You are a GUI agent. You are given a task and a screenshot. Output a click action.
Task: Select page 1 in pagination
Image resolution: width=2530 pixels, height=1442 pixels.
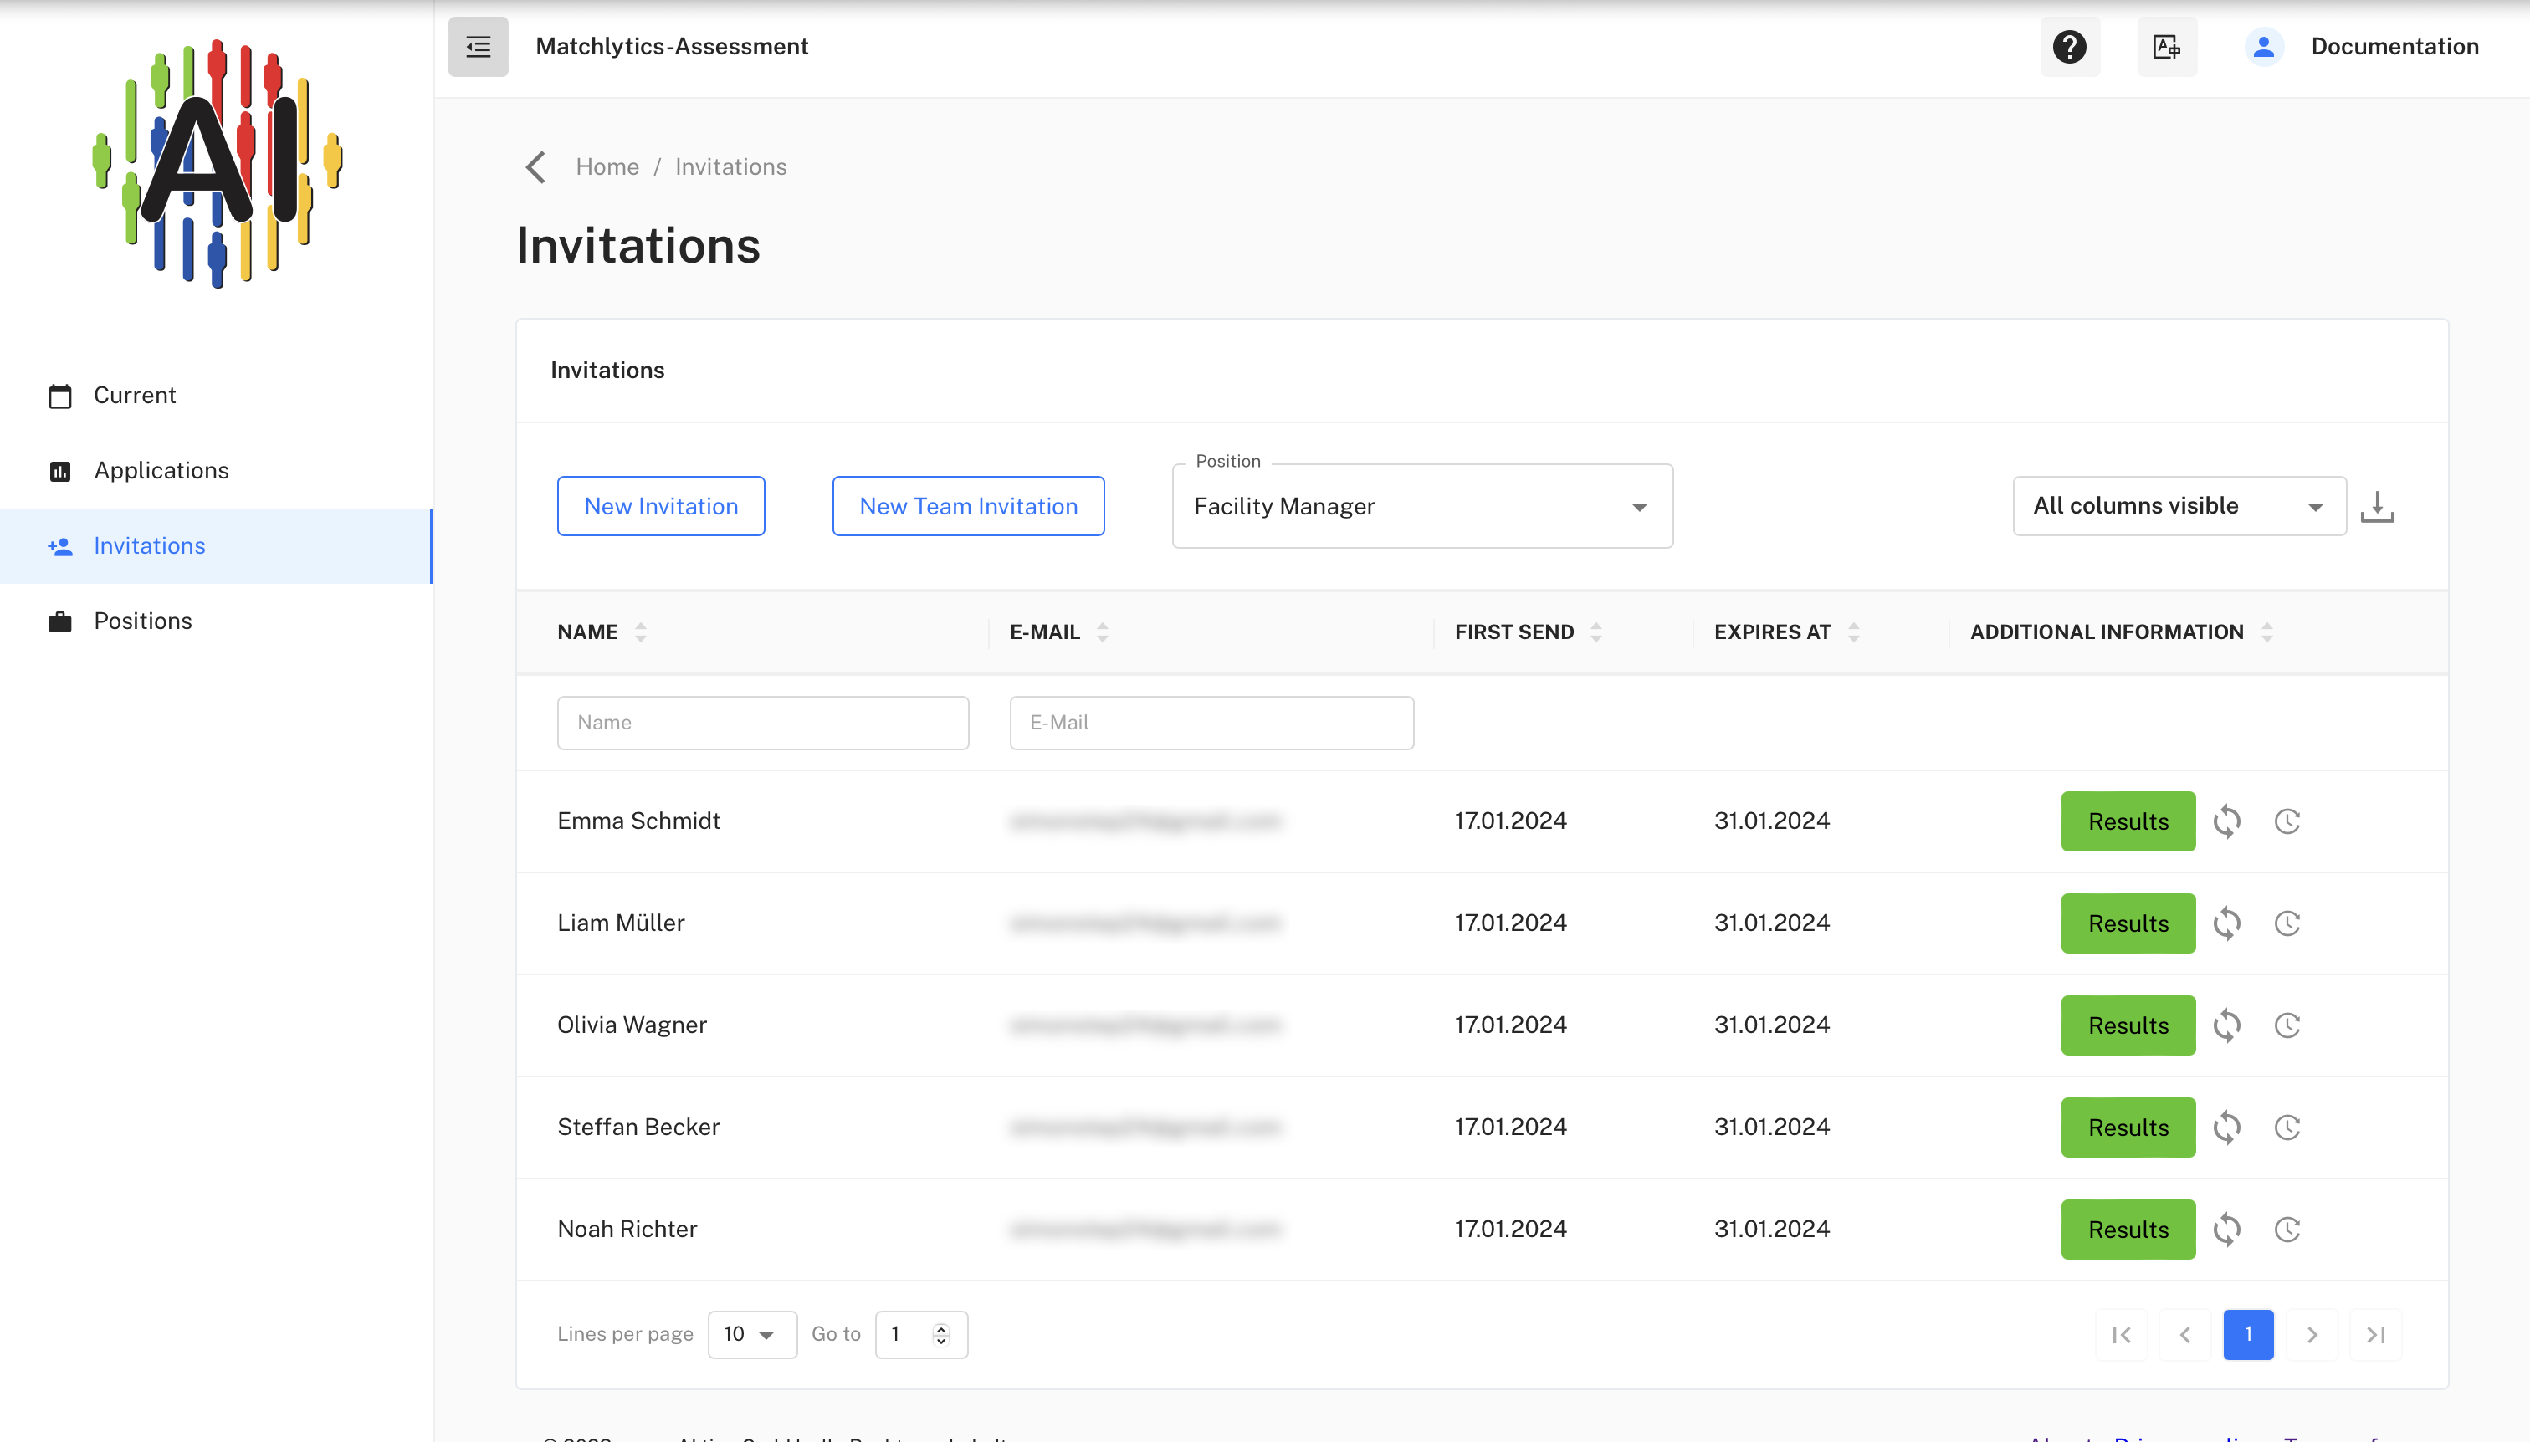(2248, 1334)
